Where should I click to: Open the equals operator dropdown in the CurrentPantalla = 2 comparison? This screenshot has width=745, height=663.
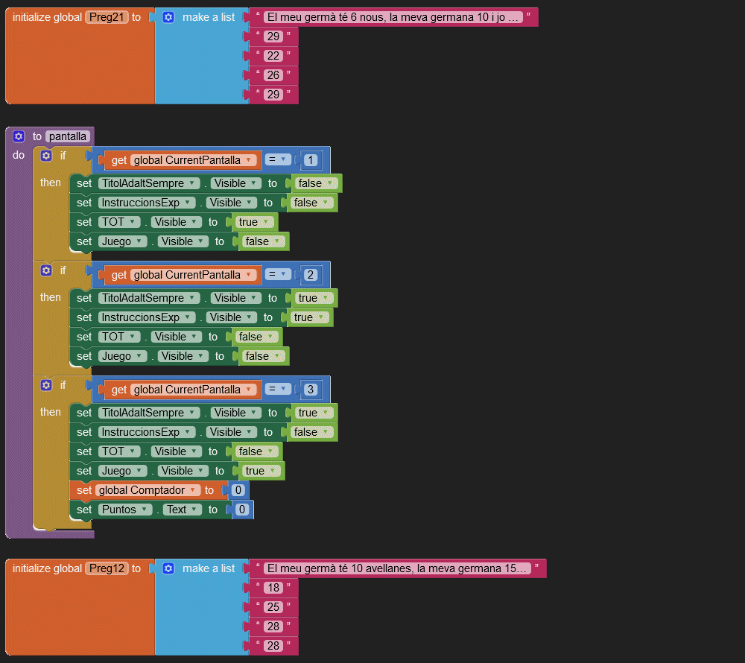coord(279,275)
